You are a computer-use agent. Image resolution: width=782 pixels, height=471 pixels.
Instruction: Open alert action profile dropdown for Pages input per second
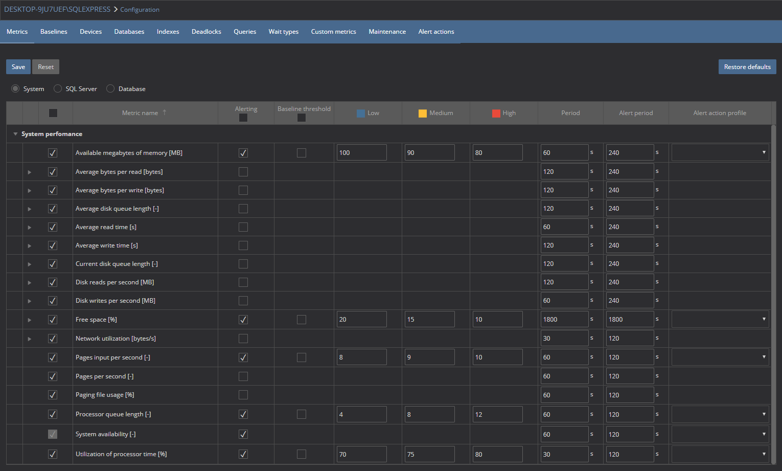click(x=720, y=357)
